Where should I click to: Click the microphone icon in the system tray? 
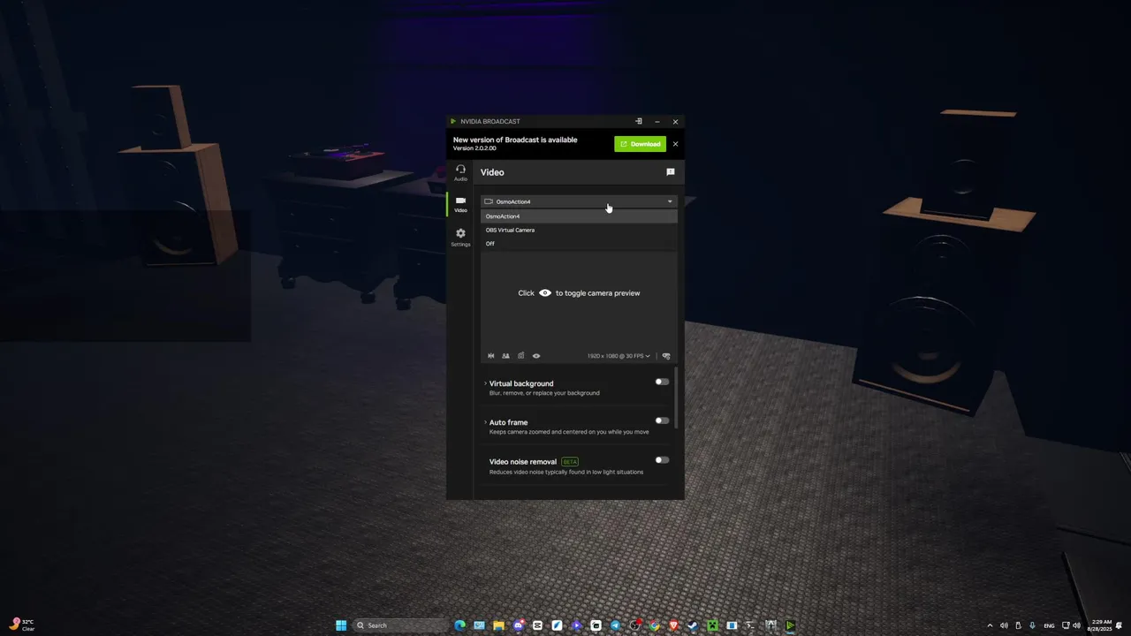(1032, 625)
